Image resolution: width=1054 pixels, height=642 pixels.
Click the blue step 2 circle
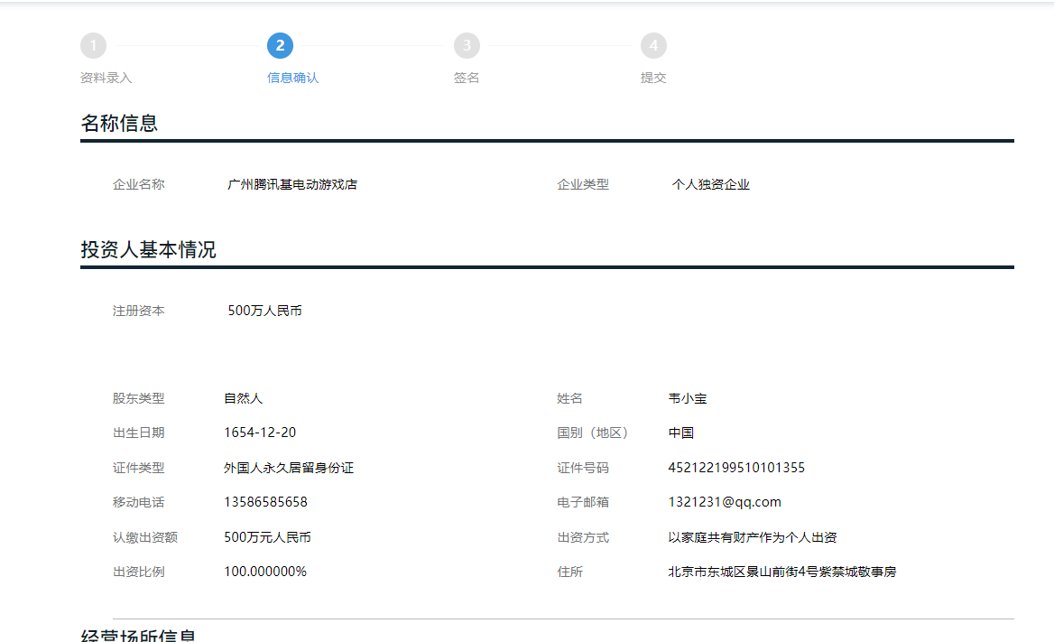pyautogui.click(x=281, y=46)
